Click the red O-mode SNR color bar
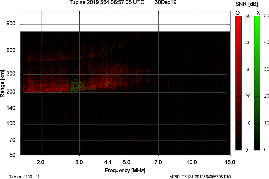 238,83
